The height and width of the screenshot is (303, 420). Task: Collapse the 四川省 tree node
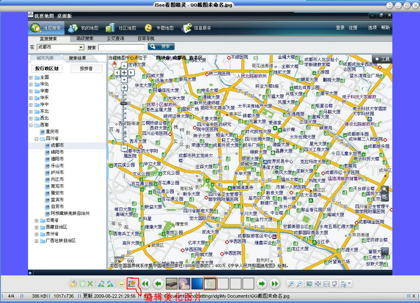click(36, 139)
